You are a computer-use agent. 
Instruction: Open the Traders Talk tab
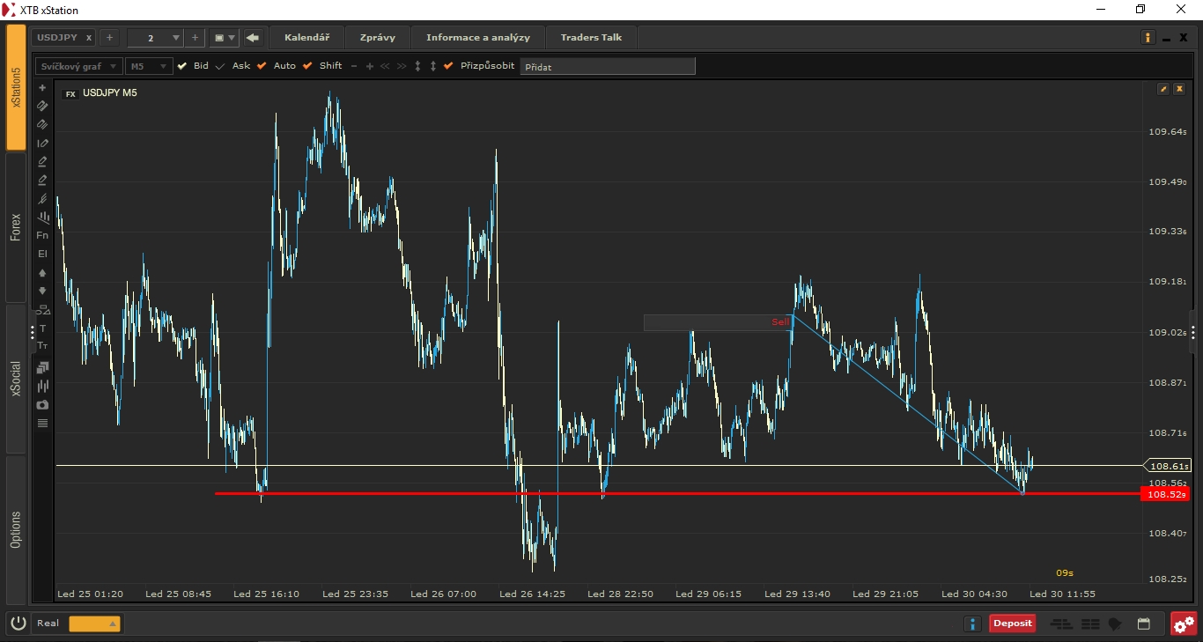(x=591, y=38)
